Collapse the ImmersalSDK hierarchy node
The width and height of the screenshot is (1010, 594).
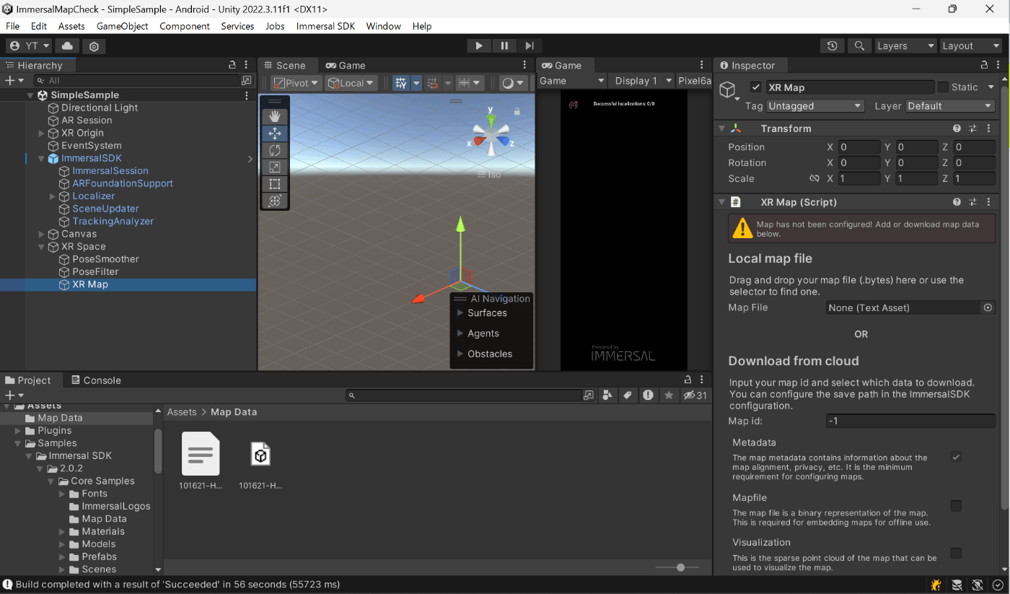tap(41, 158)
